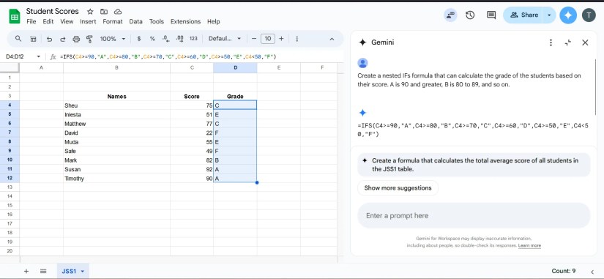Open the View menu
Image resolution: width=604 pixels, height=279 pixels.
(67, 21)
